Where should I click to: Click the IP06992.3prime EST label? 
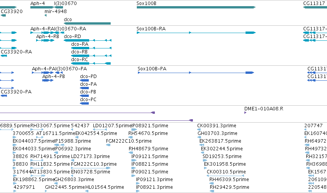(73, 149)
